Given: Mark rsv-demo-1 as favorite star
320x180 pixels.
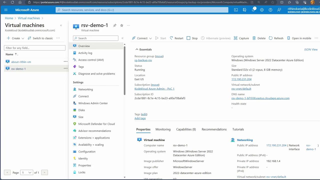Looking at the screenshot, I should click(x=122, y=25).
